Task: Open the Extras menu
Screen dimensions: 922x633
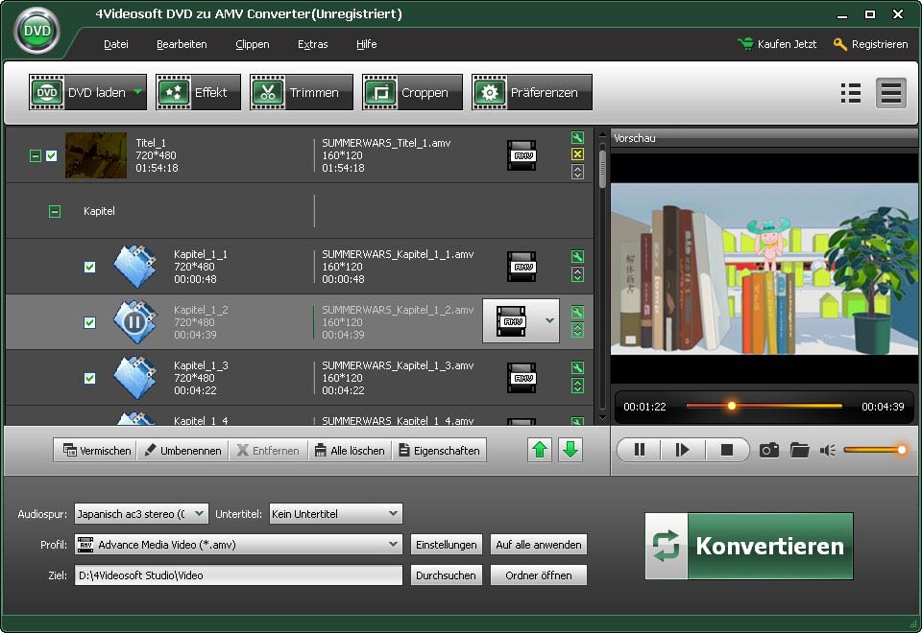Action: click(312, 44)
